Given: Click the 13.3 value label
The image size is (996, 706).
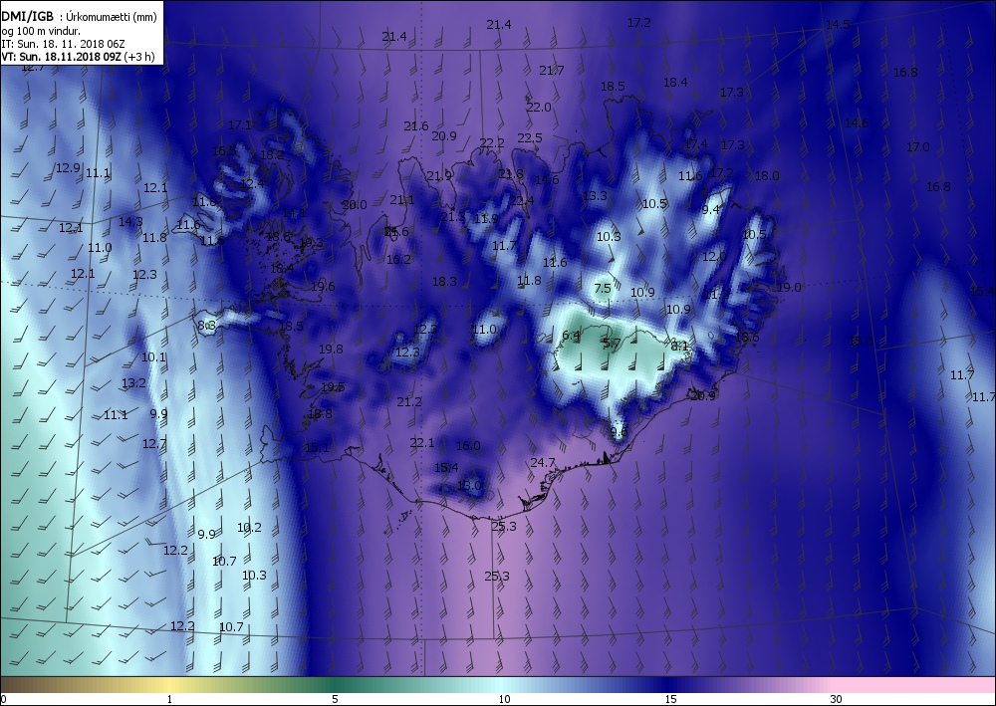Looking at the screenshot, I should (595, 196).
